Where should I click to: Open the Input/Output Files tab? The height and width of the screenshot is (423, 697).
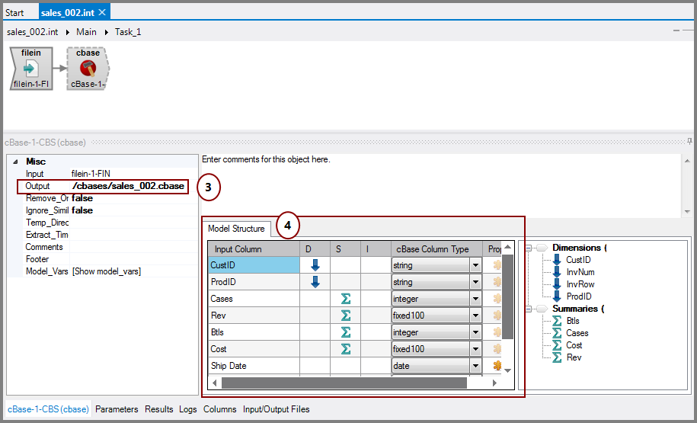(276, 409)
